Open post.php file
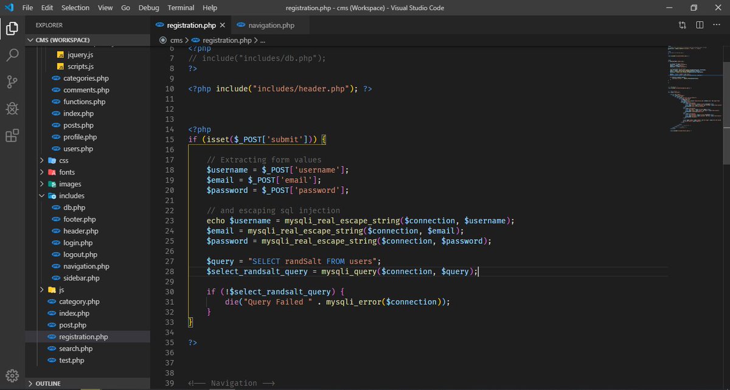Viewport: 730px width, 390px height. pyautogui.click(x=72, y=325)
